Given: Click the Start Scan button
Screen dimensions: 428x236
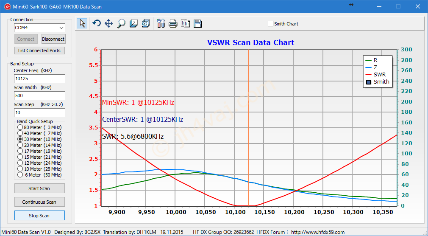Looking at the screenshot, I should (x=39, y=188).
